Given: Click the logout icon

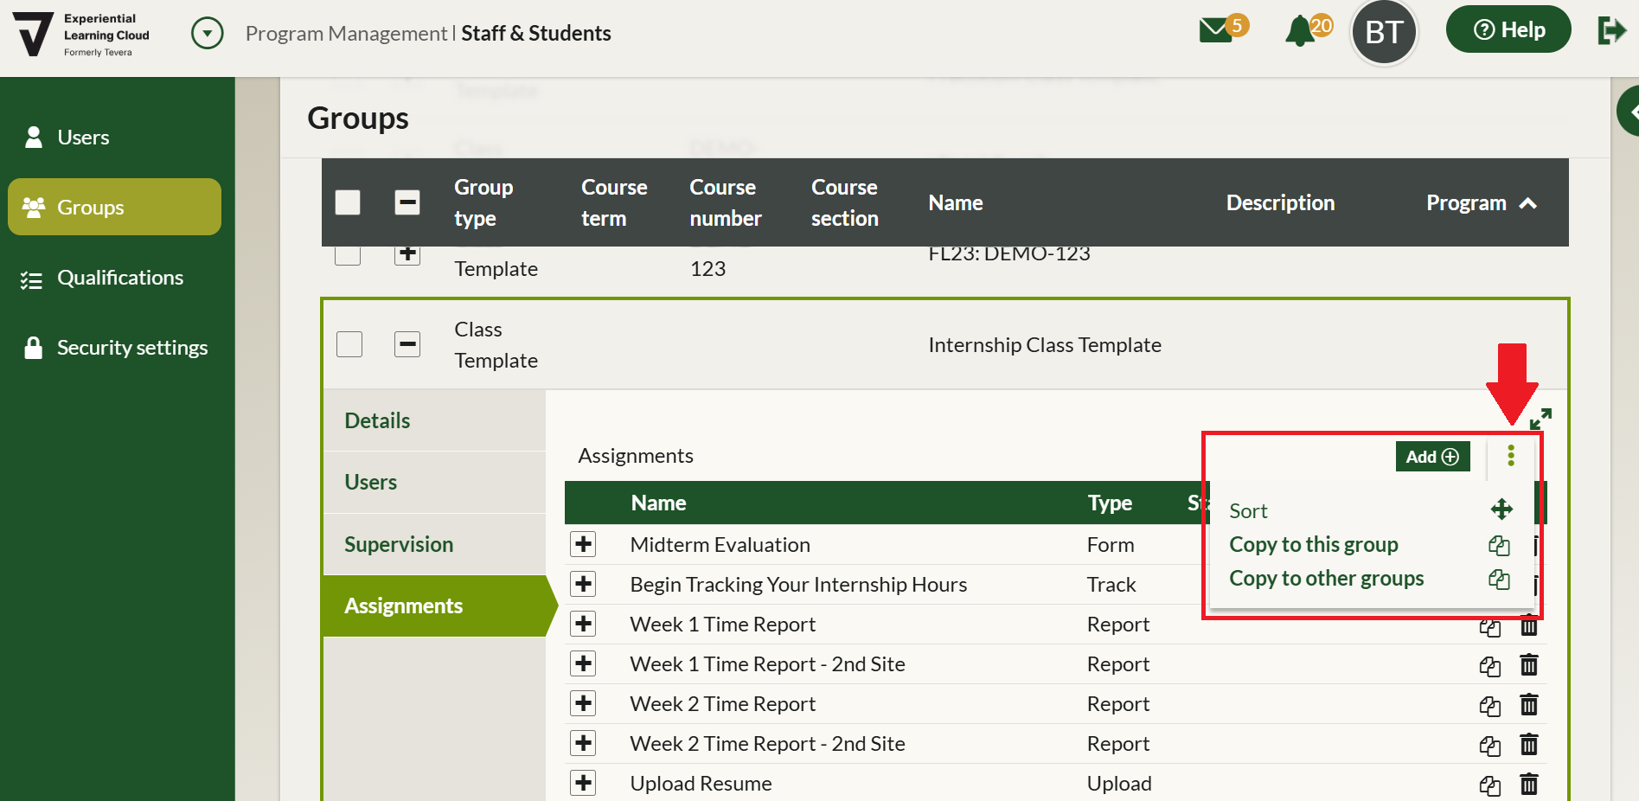Looking at the screenshot, I should (x=1612, y=30).
